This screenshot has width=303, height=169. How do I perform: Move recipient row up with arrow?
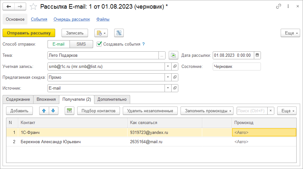coord(44,111)
